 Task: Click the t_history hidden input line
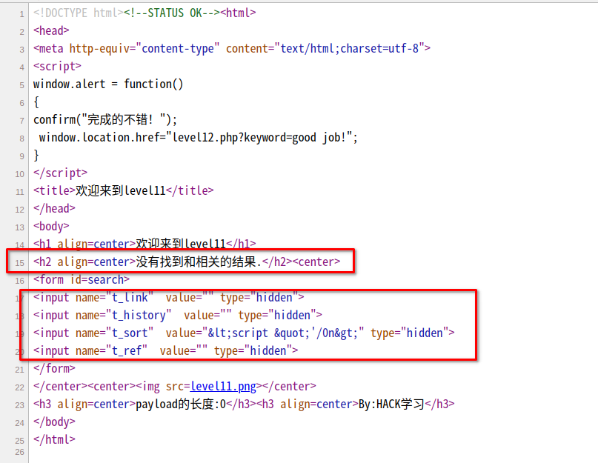(178, 315)
